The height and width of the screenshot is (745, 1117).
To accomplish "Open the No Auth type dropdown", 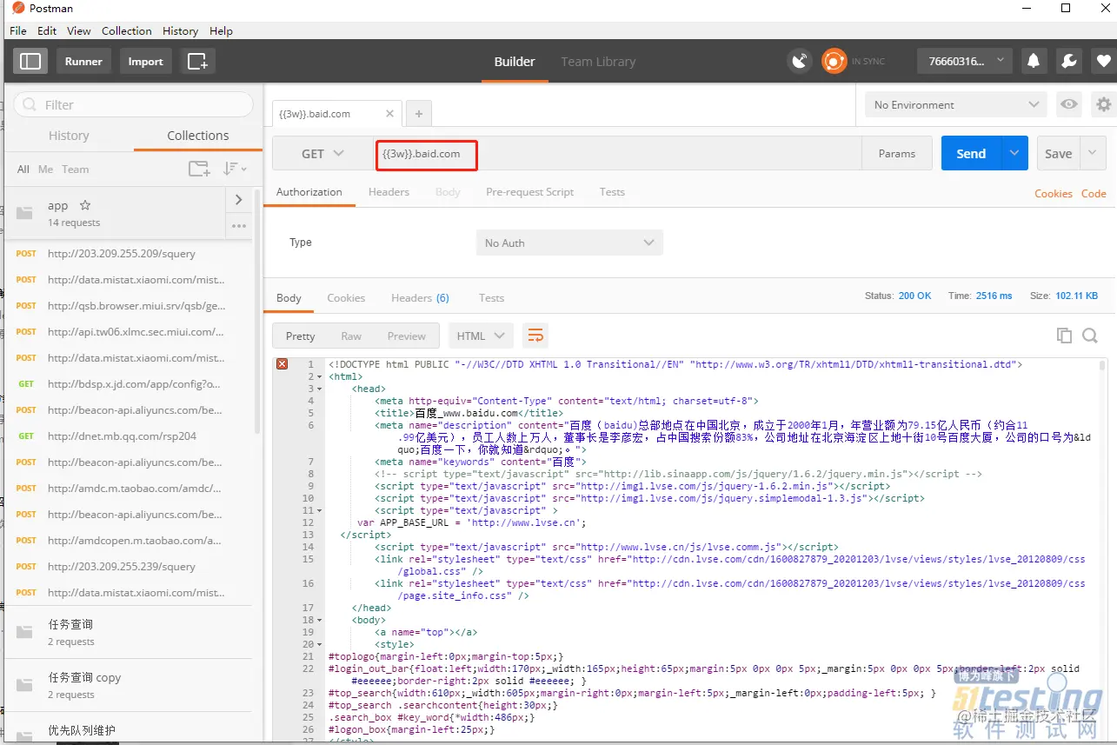I will [569, 243].
